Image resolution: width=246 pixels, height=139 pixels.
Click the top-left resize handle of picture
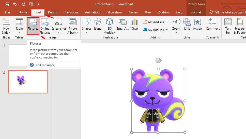pos(131,69)
